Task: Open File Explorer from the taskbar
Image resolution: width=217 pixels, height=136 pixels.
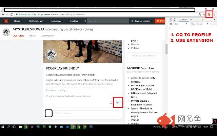Action: (20, 127)
